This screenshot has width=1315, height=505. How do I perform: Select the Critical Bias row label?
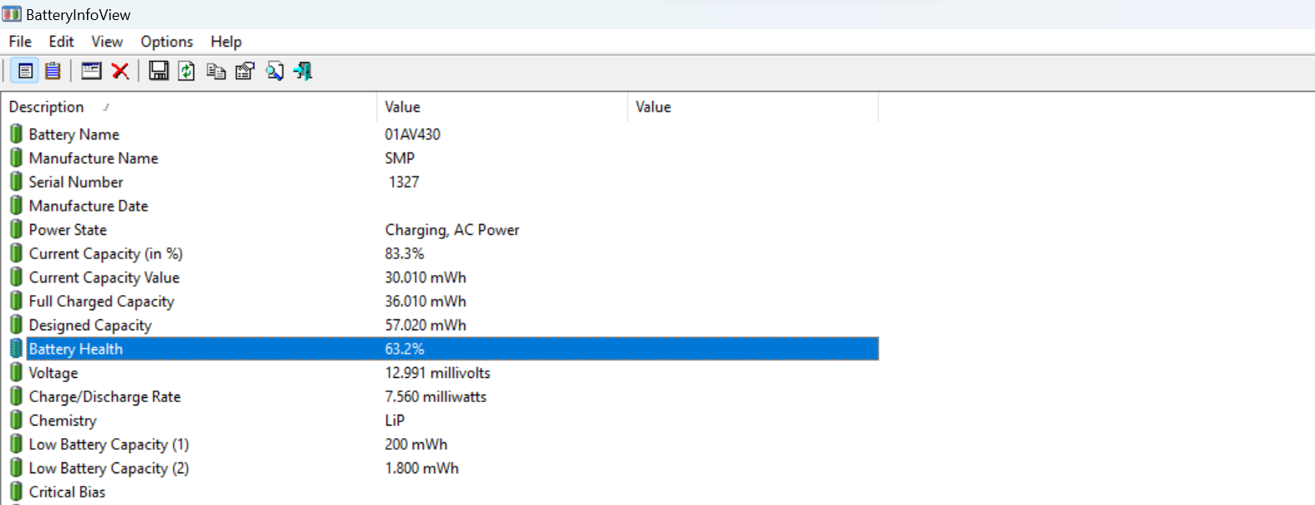68,492
